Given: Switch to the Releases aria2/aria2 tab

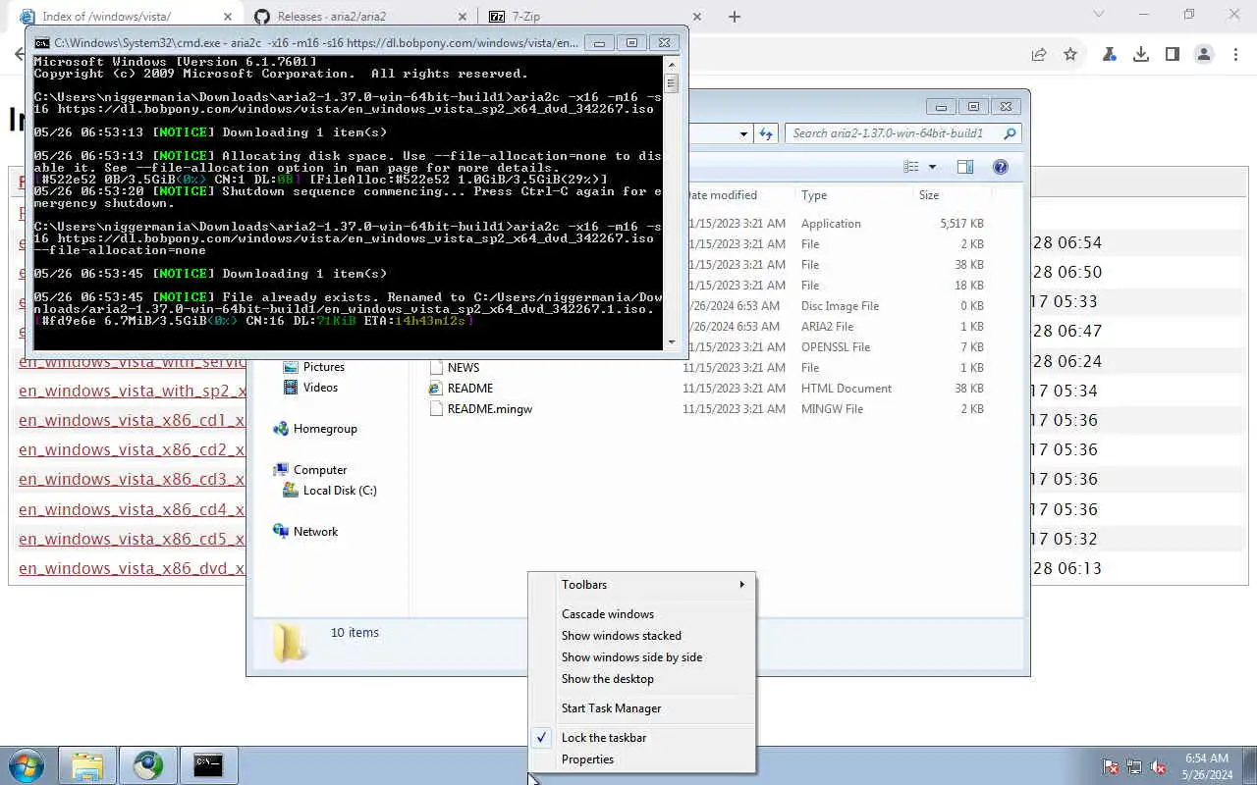Looking at the screenshot, I should tap(360, 17).
